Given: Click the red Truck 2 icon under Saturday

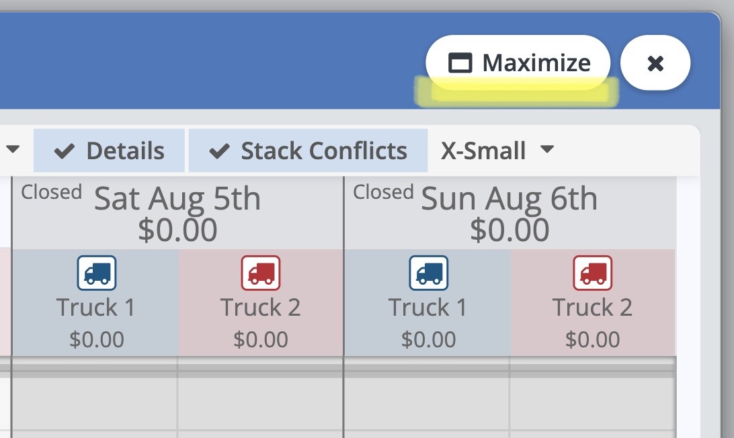Looking at the screenshot, I should (x=261, y=273).
